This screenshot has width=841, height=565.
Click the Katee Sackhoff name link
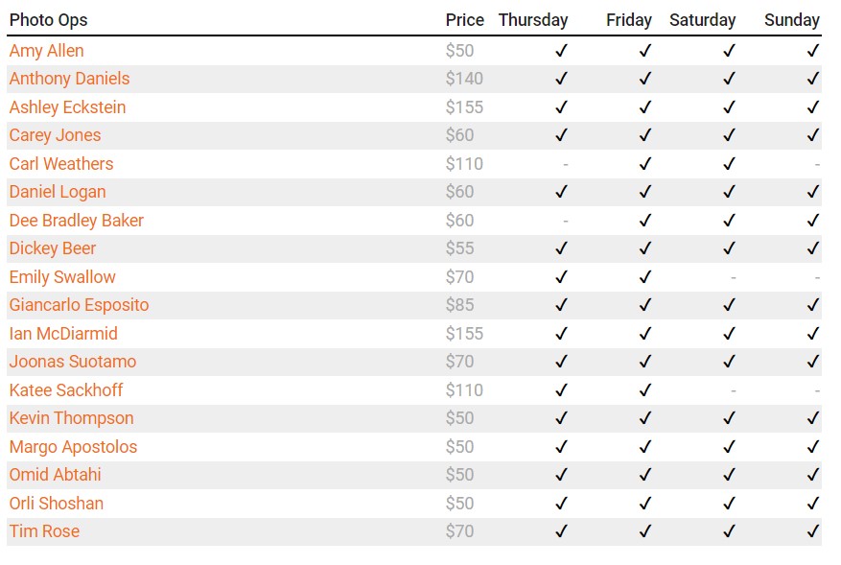(x=66, y=390)
